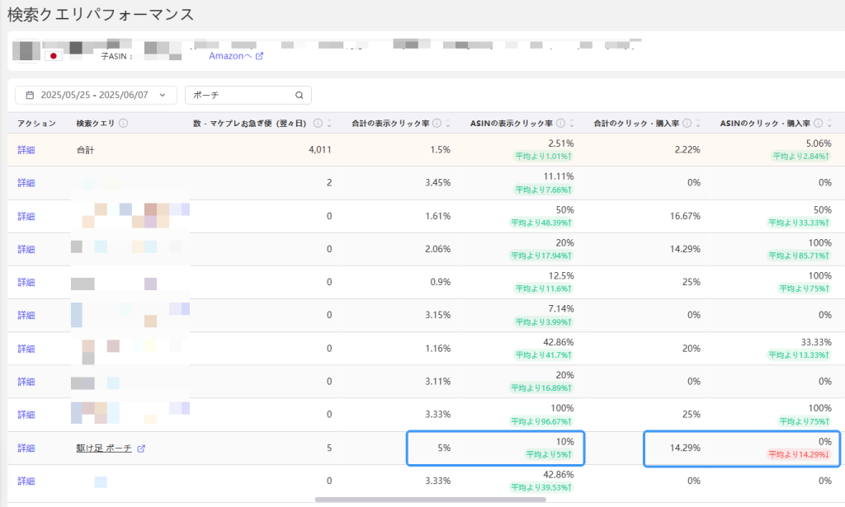Click the 平均より16.89%↑ badge
Image resolution: width=845 pixels, height=507 pixels.
[x=541, y=387]
